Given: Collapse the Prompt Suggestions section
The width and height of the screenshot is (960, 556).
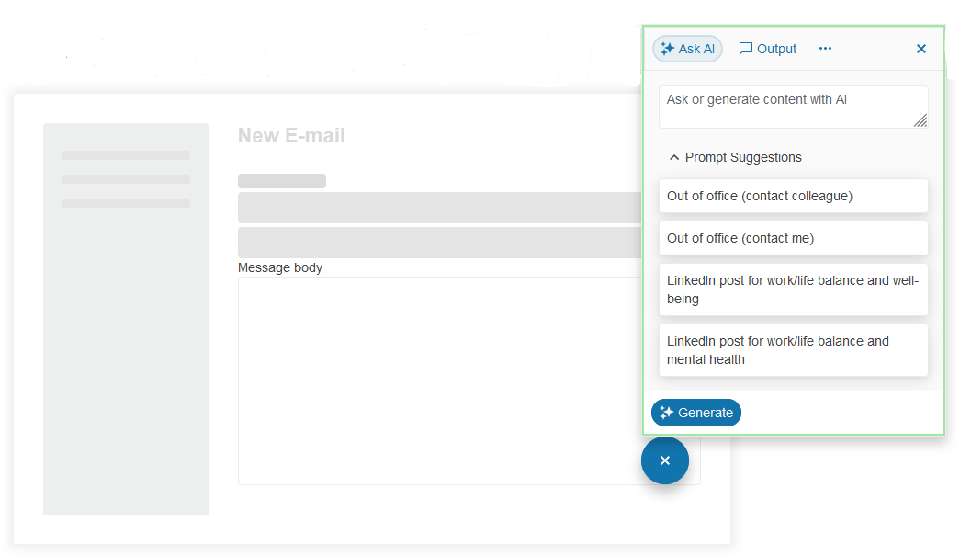Looking at the screenshot, I should pos(674,157).
